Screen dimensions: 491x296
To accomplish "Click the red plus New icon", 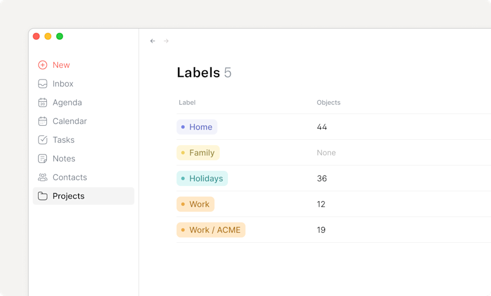I will pyautogui.click(x=43, y=65).
